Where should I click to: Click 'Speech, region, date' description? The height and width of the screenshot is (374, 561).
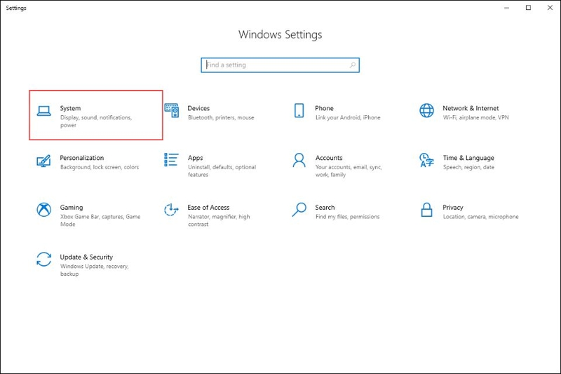click(468, 167)
